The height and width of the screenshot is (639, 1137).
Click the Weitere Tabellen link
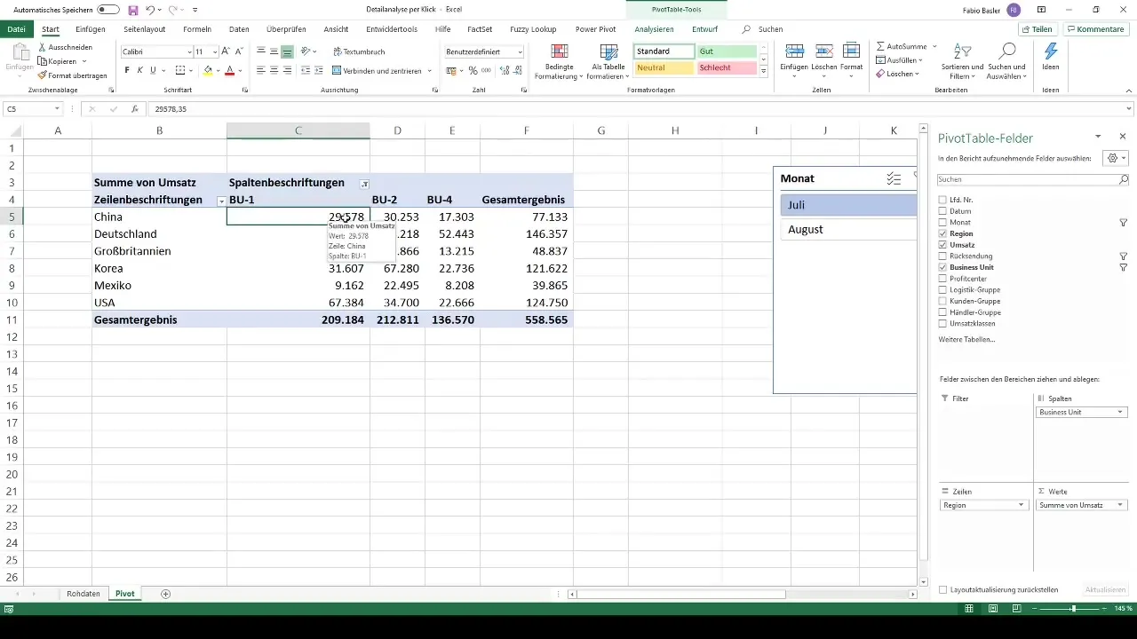click(x=966, y=339)
